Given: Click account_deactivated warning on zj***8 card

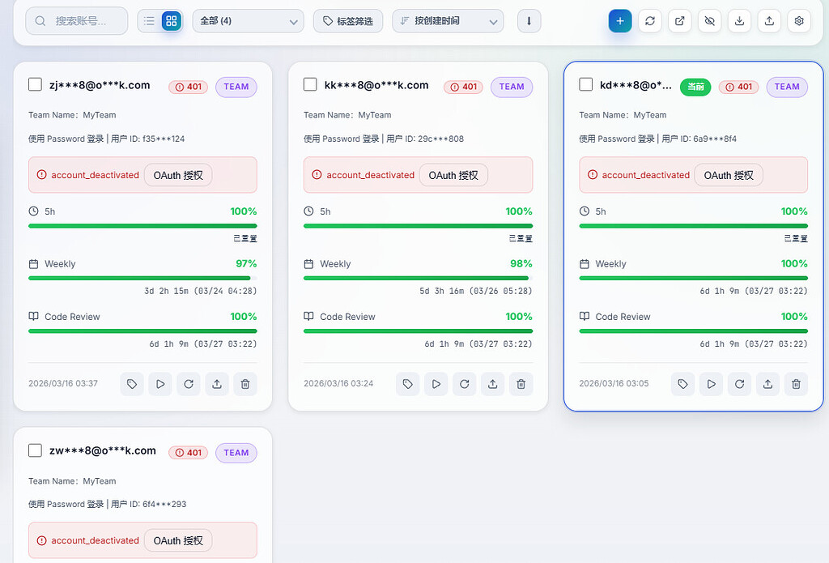Looking at the screenshot, I should (88, 175).
